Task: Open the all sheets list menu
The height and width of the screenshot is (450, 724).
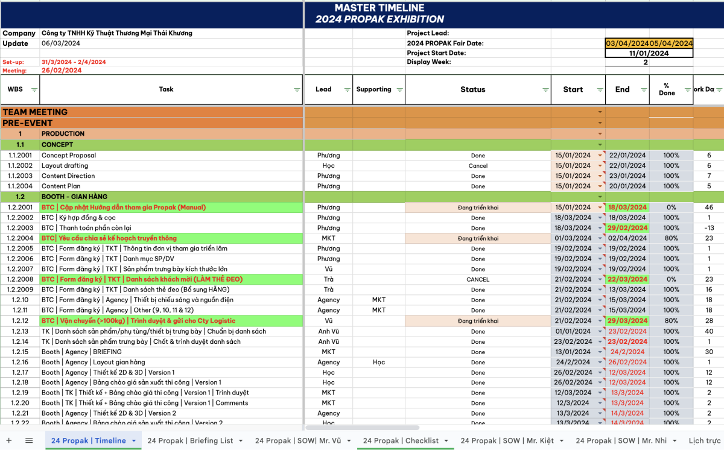Action: [29, 441]
